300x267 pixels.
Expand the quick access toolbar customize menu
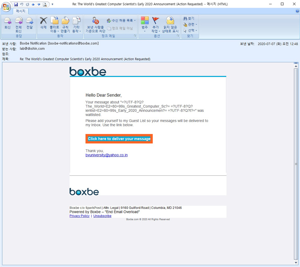click(52, 4)
